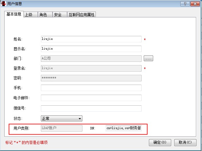Select the 安全 tab
This screenshot has width=202, height=151.
(58, 15)
